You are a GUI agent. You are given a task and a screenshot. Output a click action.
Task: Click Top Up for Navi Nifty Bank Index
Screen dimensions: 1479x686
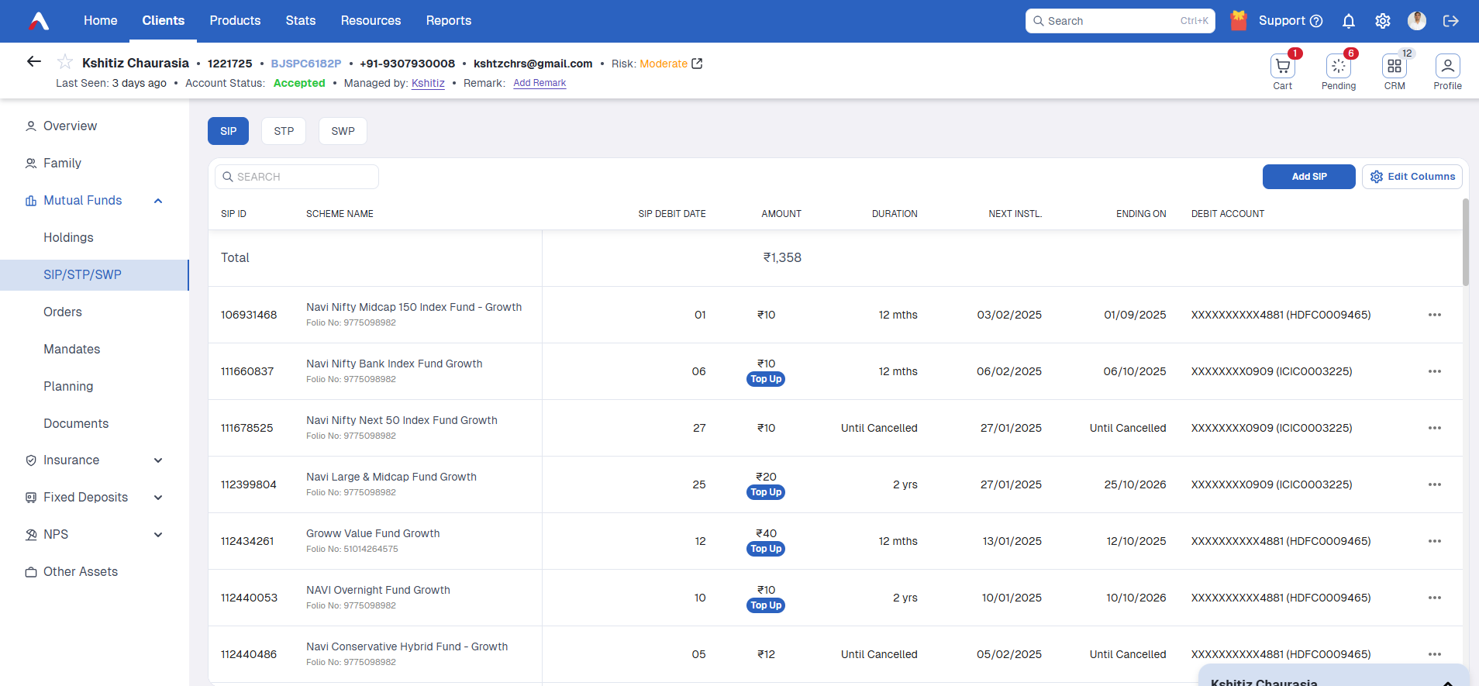[x=766, y=379]
